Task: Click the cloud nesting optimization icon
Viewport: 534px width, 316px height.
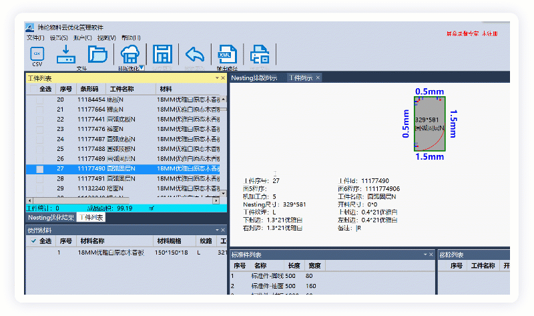Action: coord(130,53)
